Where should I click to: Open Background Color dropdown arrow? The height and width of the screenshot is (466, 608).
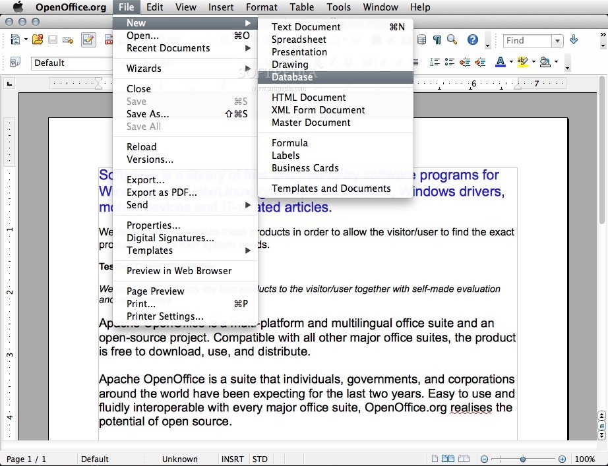pyautogui.click(x=556, y=62)
